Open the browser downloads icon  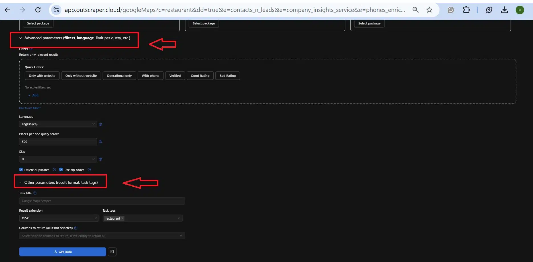[504, 10]
